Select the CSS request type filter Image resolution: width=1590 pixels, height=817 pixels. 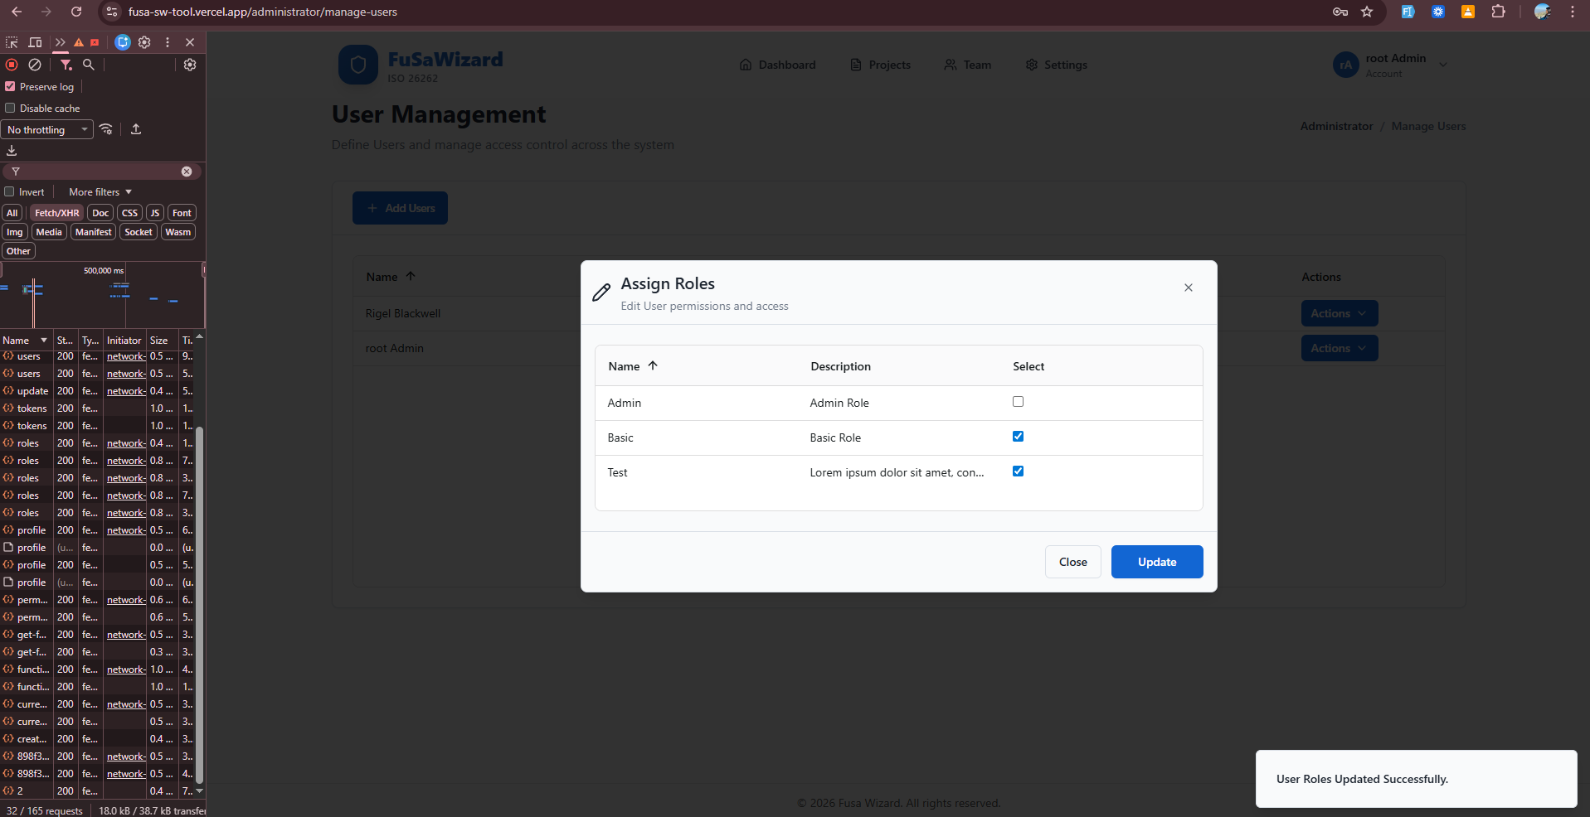tap(129, 213)
